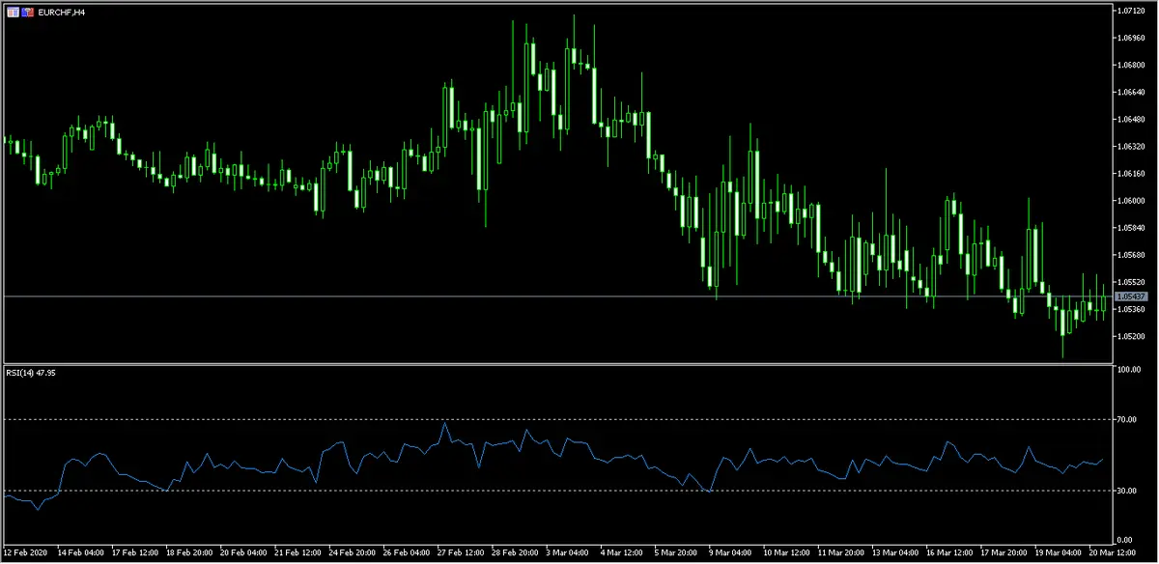The height and width of the screenshot is (564, 1159).
Task: Click the RSI 100.00 scale label
Action: (1129, 370)
